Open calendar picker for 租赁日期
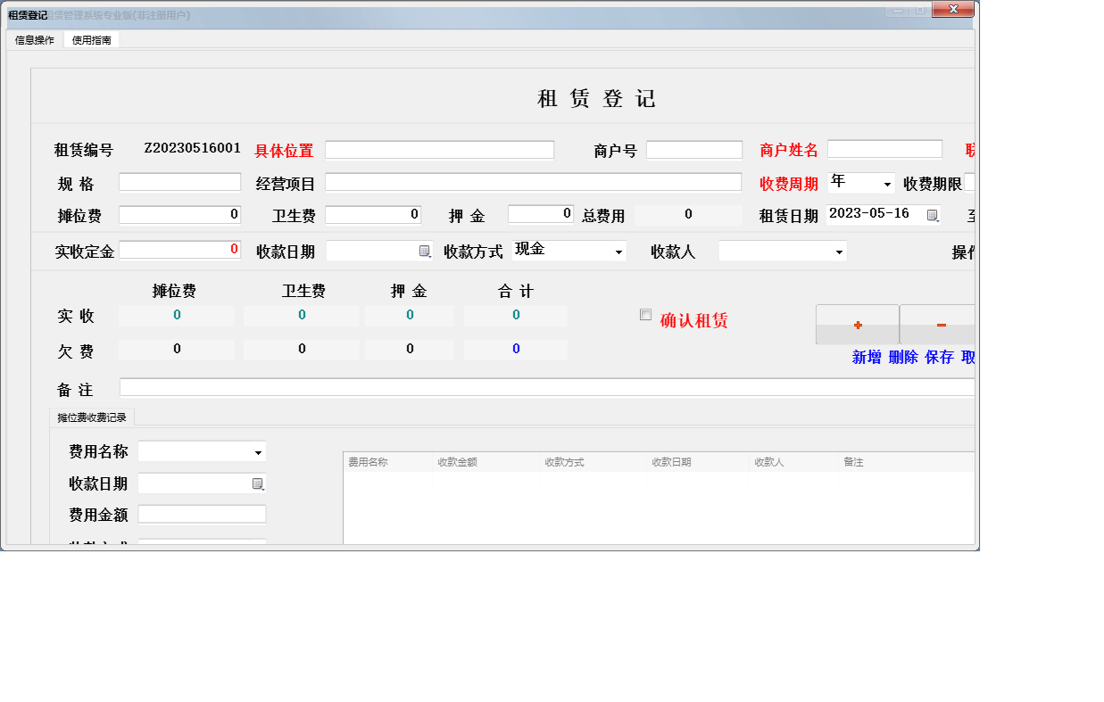 point(932,215)
